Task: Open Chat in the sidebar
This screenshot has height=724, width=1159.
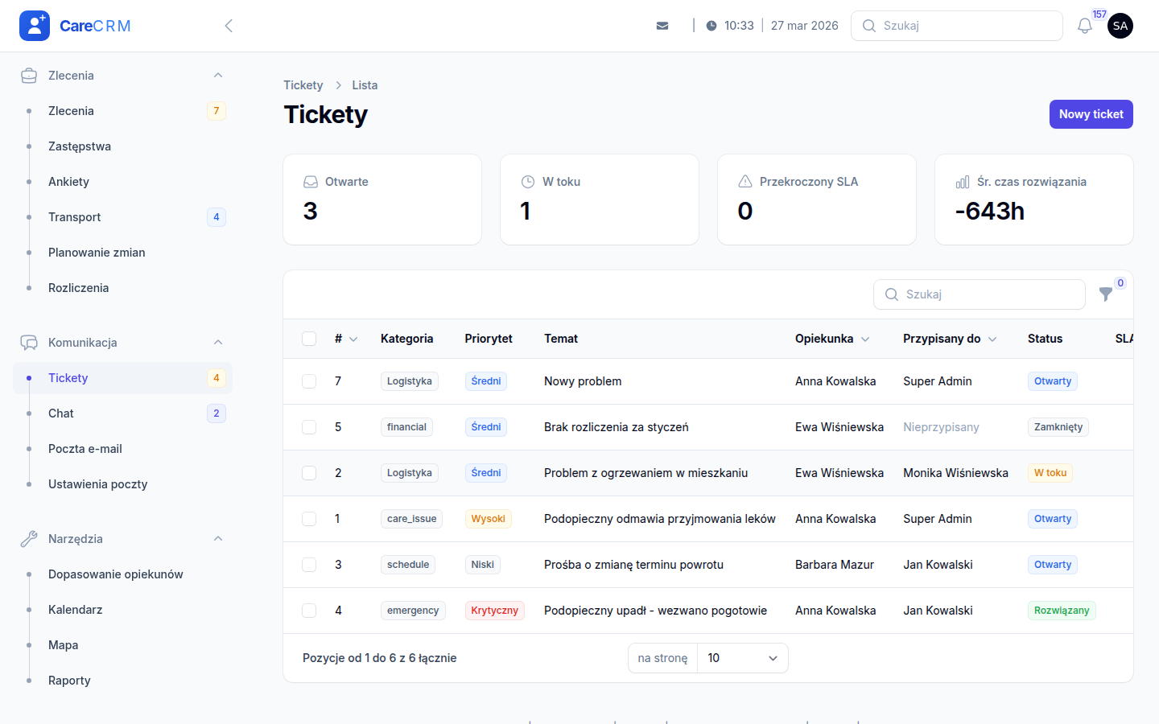Action: [x=61, y=413]
